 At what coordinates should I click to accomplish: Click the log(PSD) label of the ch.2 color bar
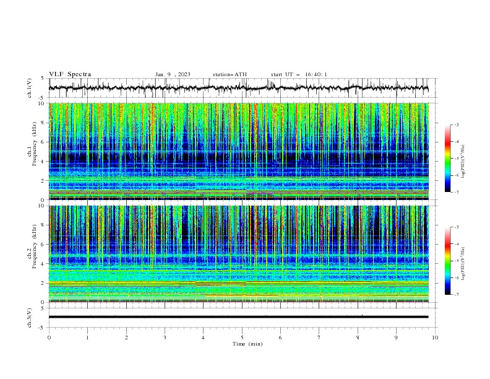click(463, 263)
